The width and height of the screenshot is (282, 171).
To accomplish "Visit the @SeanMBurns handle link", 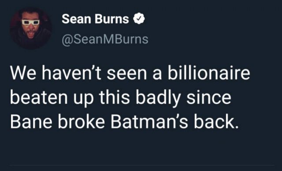I will point(105,39).
